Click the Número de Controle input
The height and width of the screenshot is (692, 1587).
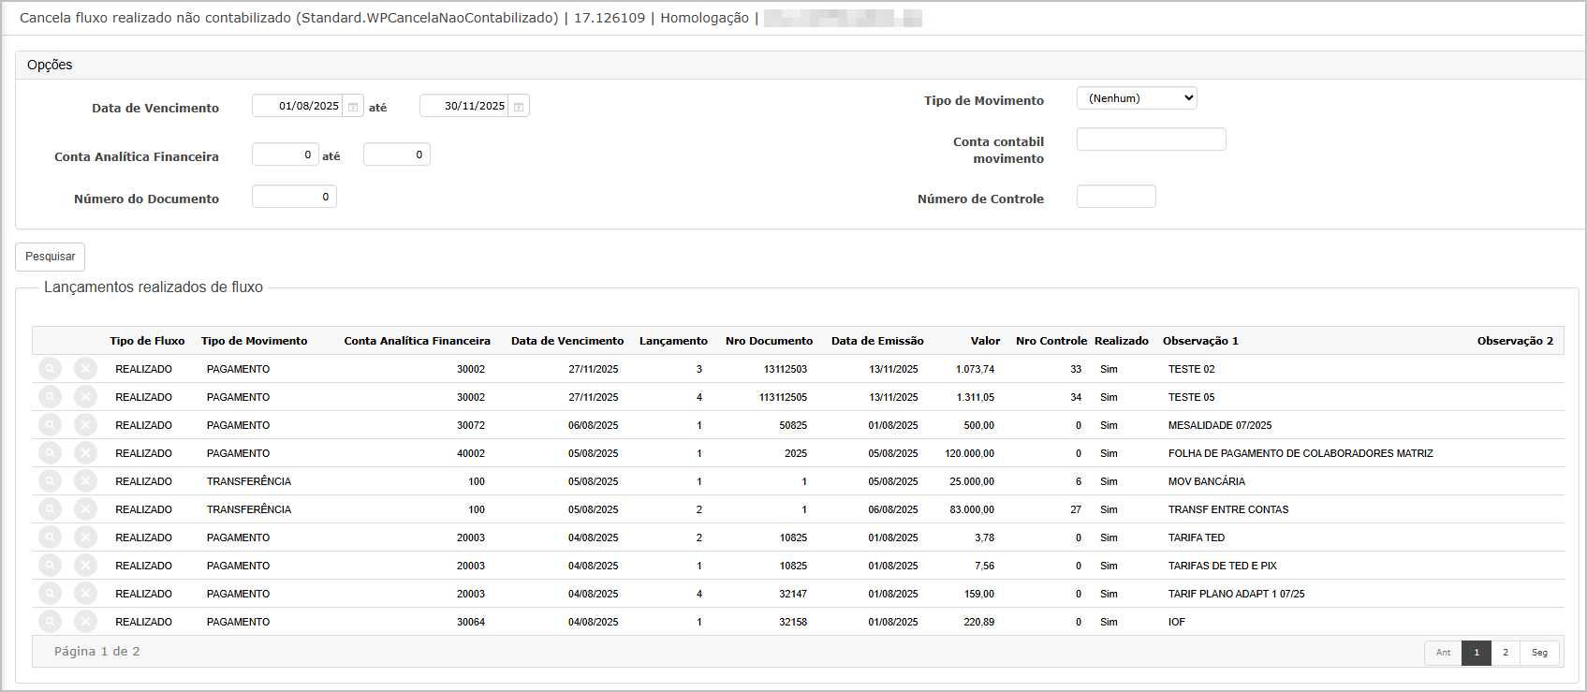pos(1116,197)
